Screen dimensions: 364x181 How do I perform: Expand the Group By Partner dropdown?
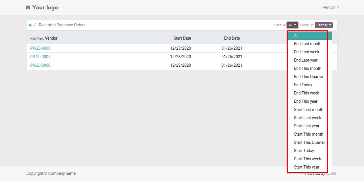pyautogui.click(x=324, y=25)
